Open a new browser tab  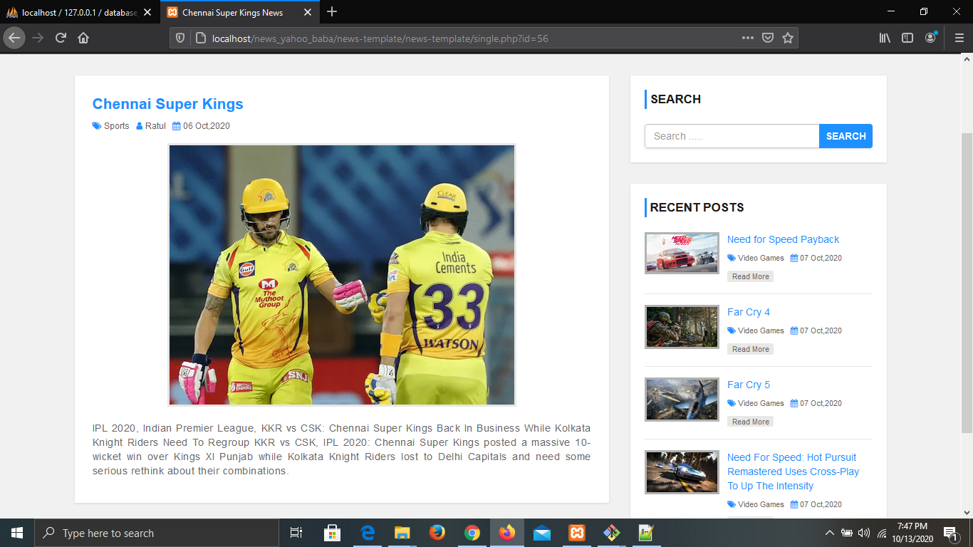coord(332,12)
